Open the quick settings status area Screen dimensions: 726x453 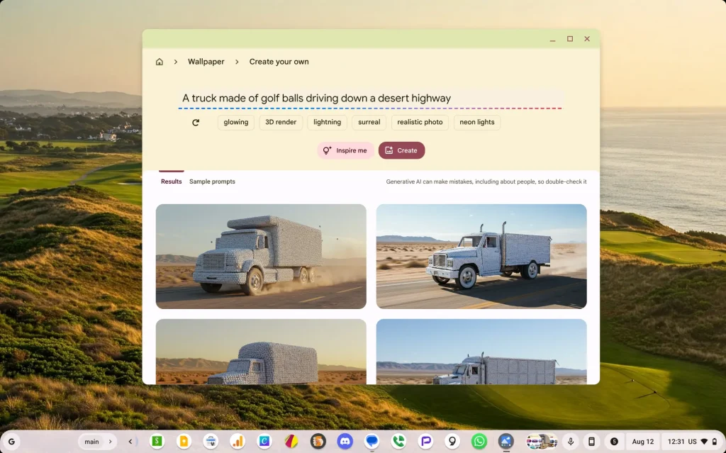click(692, 442)
